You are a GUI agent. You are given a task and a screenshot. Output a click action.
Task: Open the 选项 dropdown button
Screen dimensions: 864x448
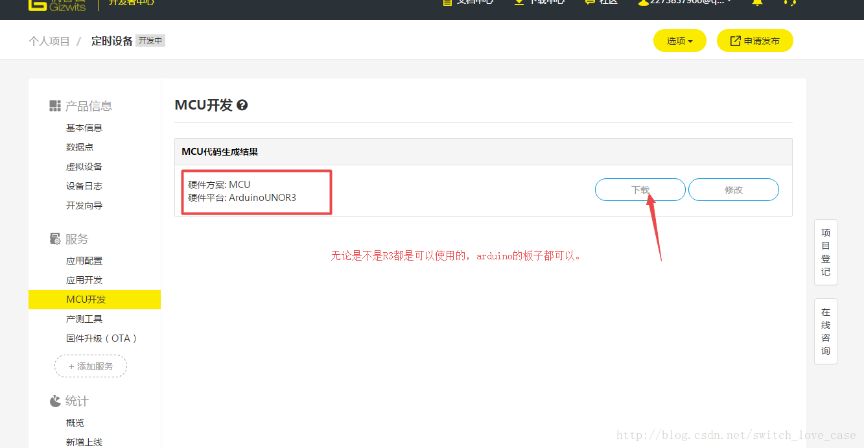pos(679,41)
